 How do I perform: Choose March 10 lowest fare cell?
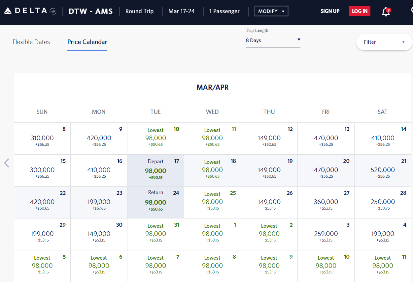[x=155, y=138]
